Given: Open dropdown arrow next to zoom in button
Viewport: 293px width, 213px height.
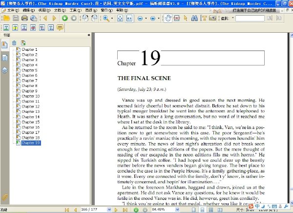Looking at the screenshot, I should 158,19.
